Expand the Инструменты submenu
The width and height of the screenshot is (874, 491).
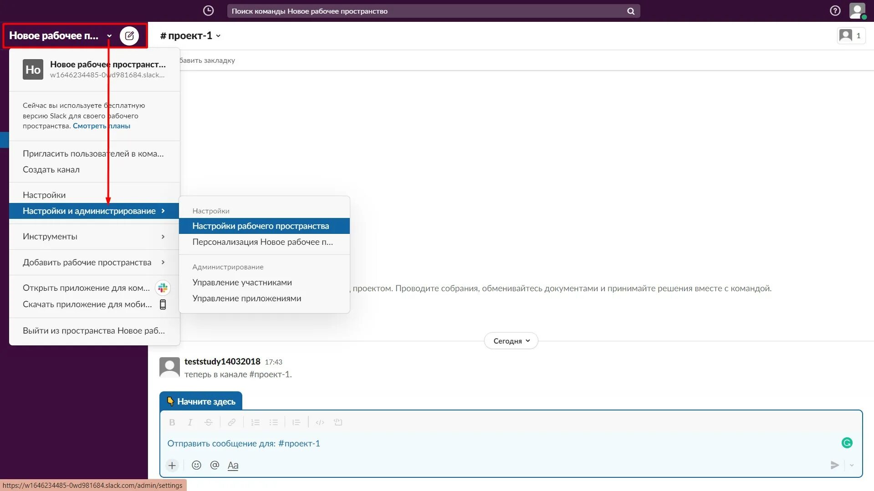point(94,237)
